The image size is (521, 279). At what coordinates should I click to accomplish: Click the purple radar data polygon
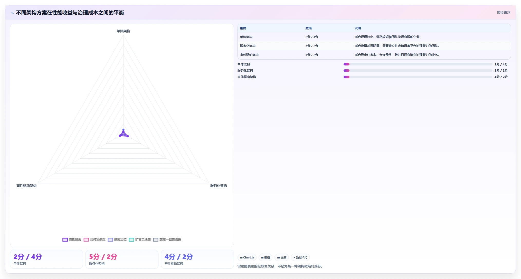coord(124,134)
